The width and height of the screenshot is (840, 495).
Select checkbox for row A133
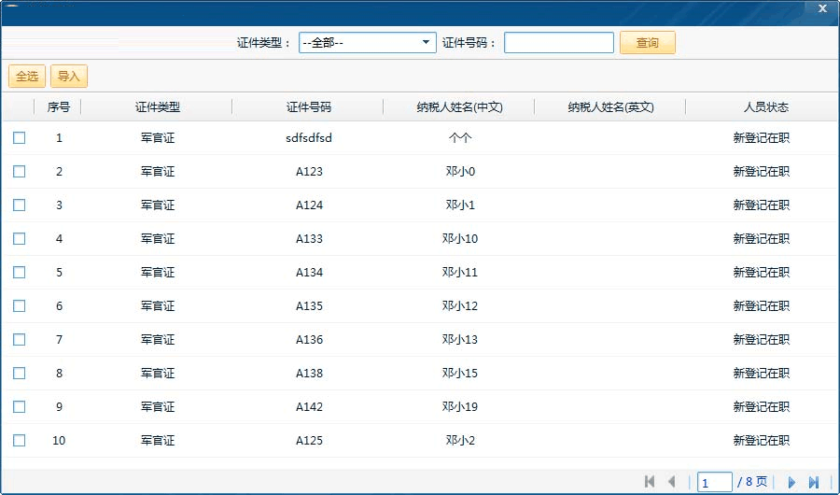(20, 239)
